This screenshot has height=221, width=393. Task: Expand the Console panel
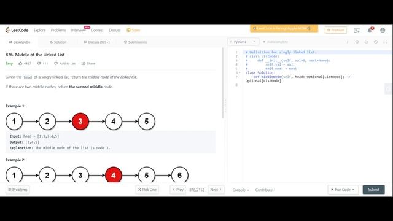click(x=241, y=190)
